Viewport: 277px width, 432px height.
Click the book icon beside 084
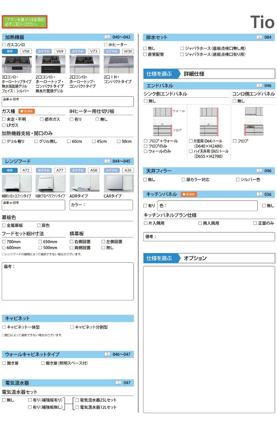tap(259, 37)
